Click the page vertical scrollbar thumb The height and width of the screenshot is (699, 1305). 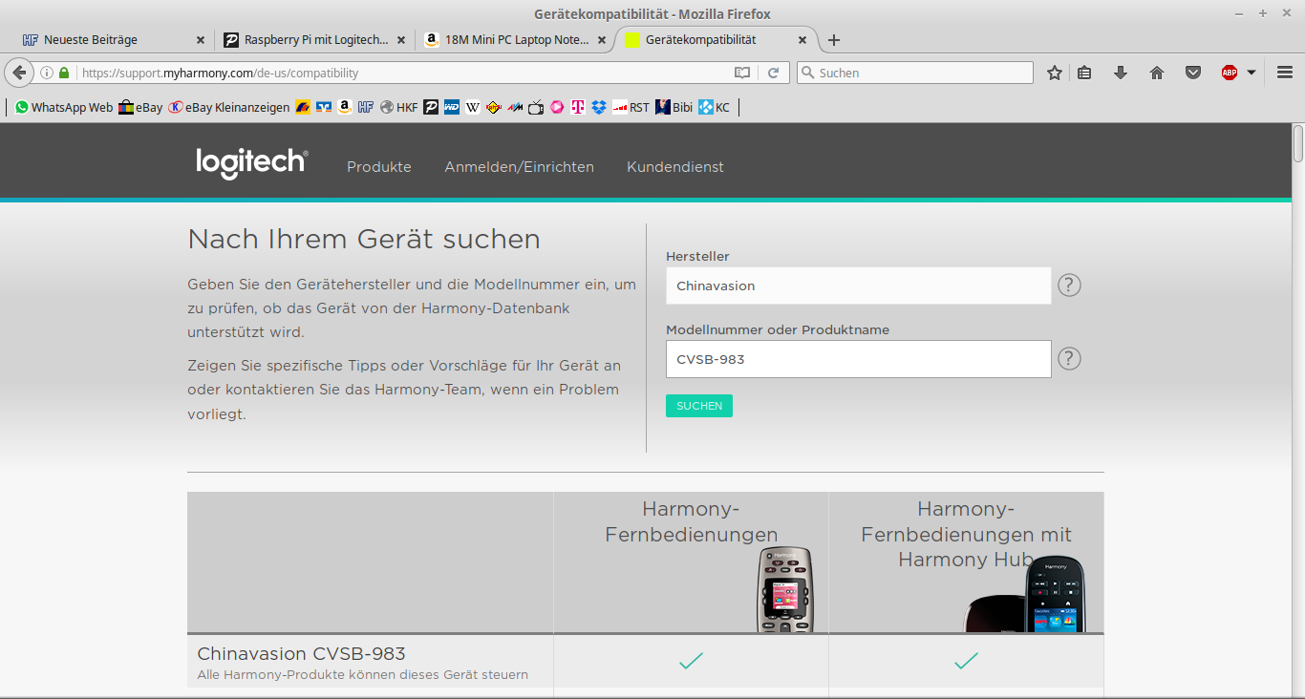[1298, 143]
